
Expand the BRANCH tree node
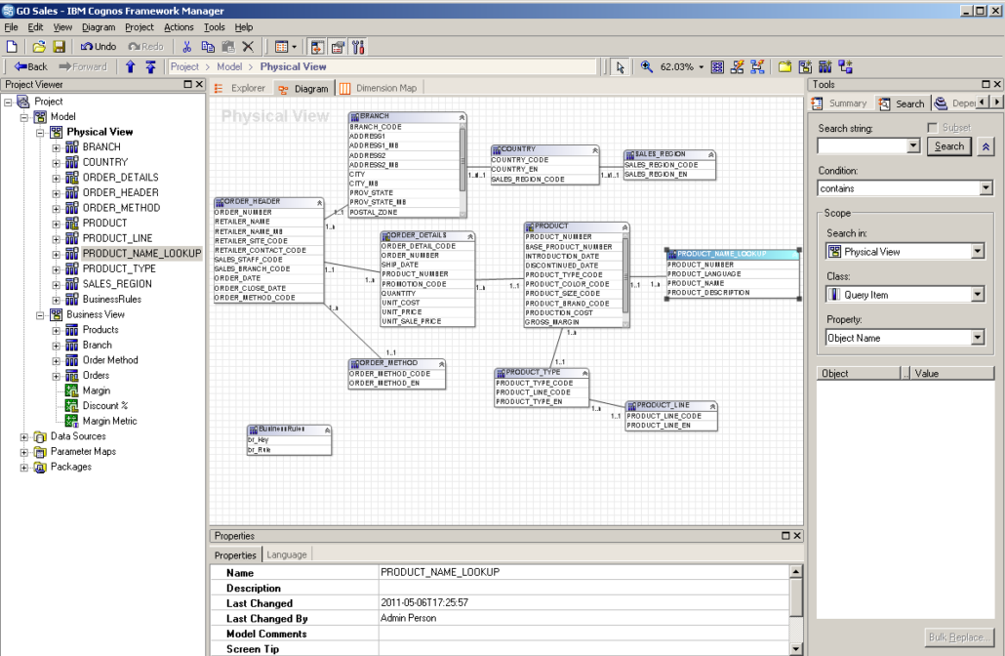56,147
